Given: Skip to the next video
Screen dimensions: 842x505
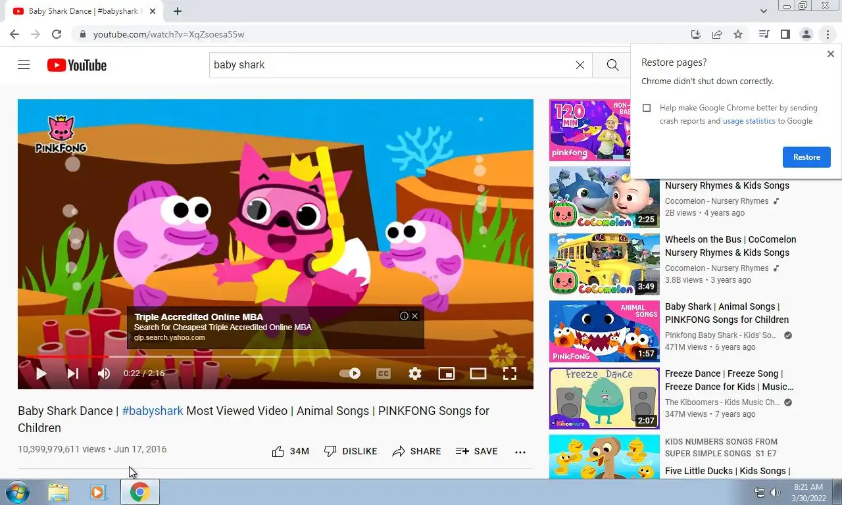Looking at the screenshot, I should tap(73, 373).
